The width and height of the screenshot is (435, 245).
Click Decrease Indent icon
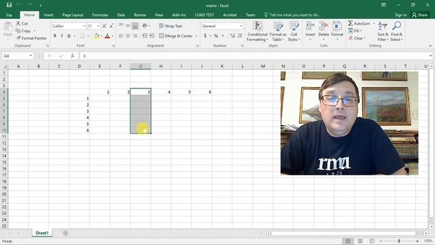pyautogui.click(x=145, y=36)
